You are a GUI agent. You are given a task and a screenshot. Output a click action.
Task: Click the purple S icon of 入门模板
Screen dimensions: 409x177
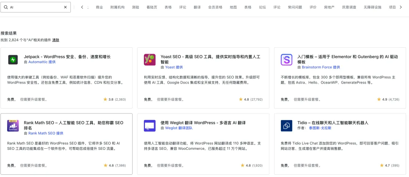coord(286,60)
